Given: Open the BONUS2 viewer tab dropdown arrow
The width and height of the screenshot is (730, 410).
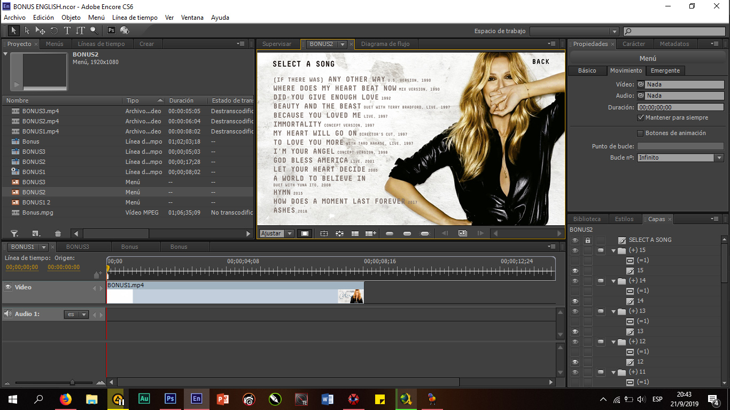Looking at the screenshot, I should 343,44.
